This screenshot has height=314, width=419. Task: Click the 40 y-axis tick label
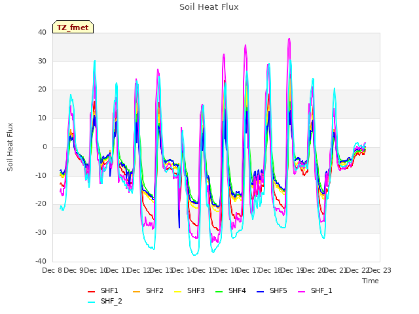42,32
